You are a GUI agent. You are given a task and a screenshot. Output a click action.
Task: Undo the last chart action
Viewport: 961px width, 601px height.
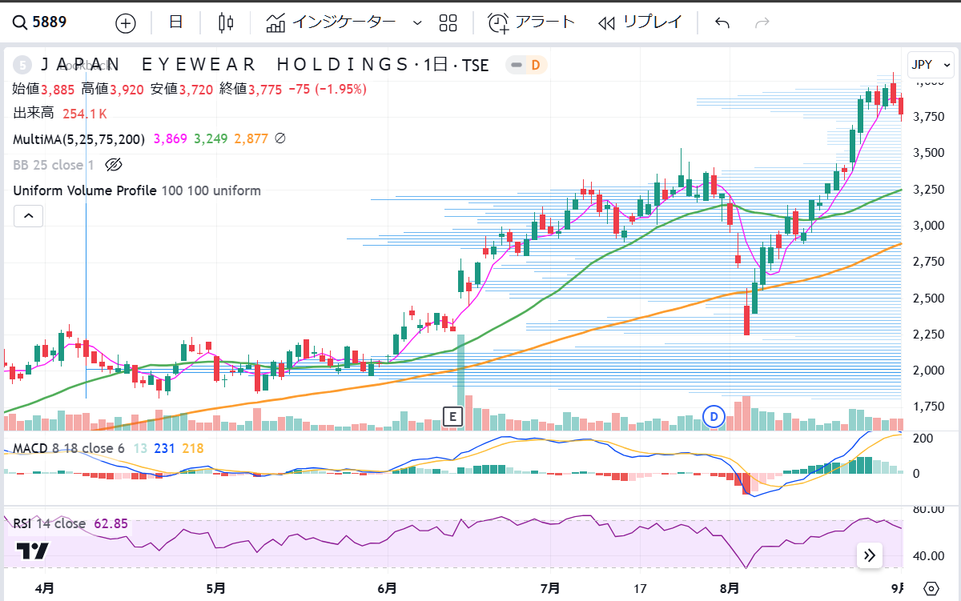[x=722, y=22]
